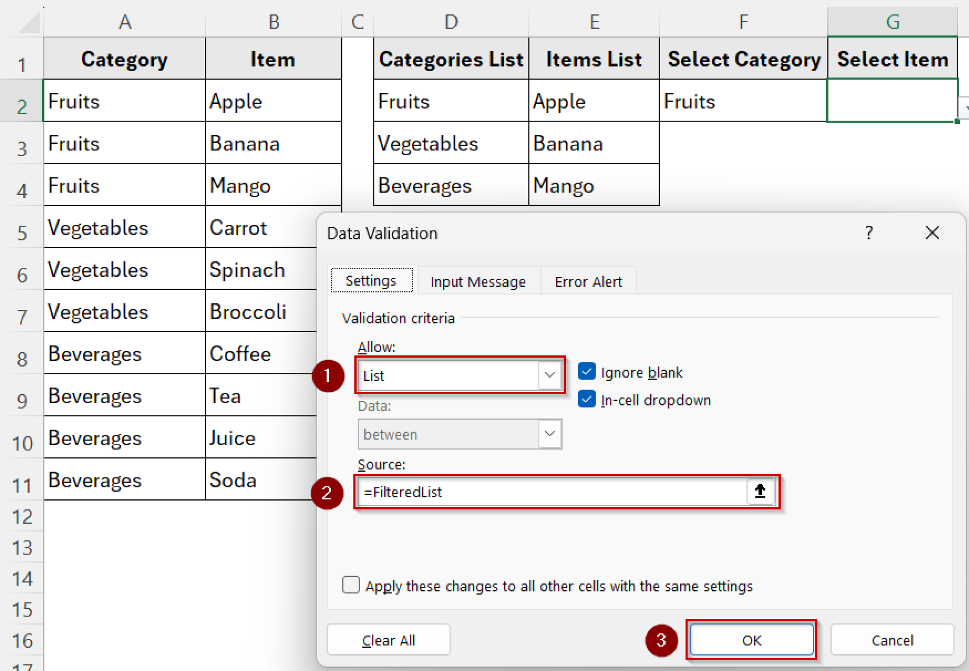This screenshot has height=671, width=969.
Task: Disable the In-cell dropdown checkbox
Action: pos(587,399)
